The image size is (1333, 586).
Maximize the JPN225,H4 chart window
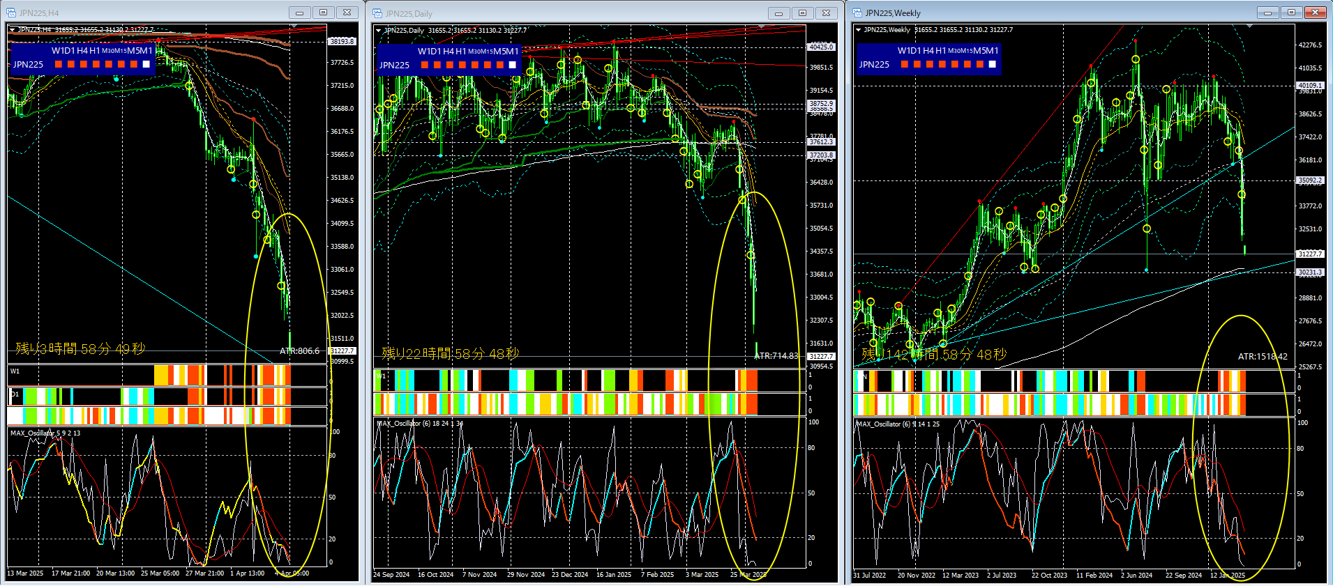coord(323,13)
